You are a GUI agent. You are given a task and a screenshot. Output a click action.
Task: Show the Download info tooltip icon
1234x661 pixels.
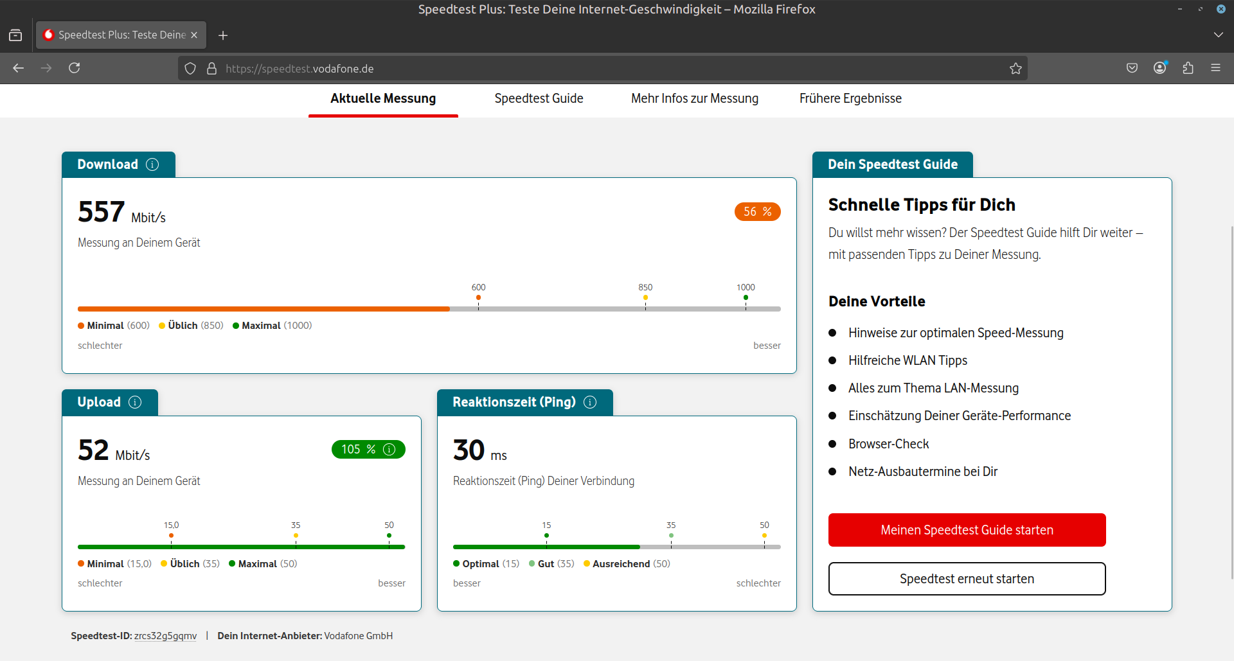(x=152, y=164)
